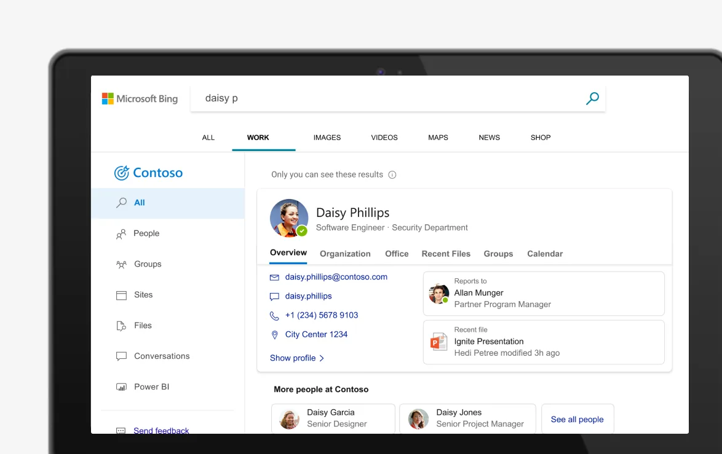The width and height of the screenshot is (722, 454).
Task: Open the Calendar profile tab
Action: click(x=545, y=254)
